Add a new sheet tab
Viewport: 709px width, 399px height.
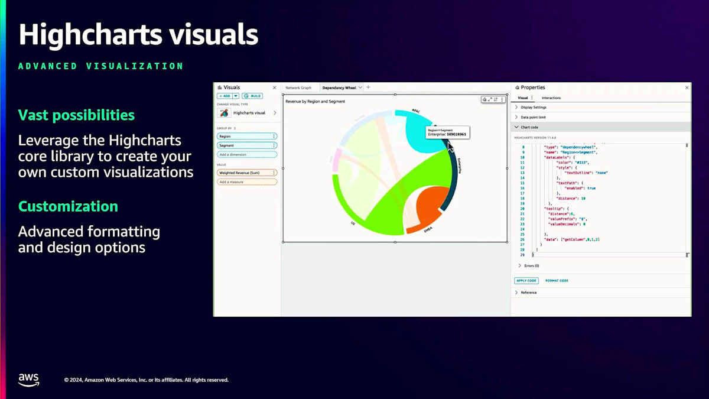coord(368,87)
